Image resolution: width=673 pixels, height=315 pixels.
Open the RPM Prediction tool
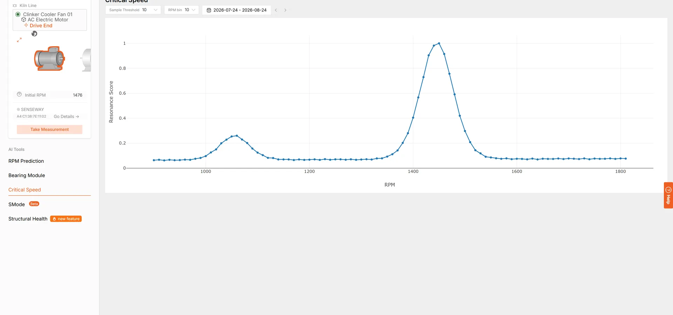pyautogui.click(x=26, y=161)
